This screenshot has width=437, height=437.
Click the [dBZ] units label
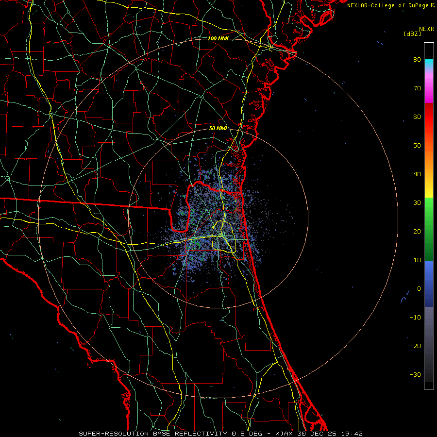pyautogui.click(x=412, y=34)
